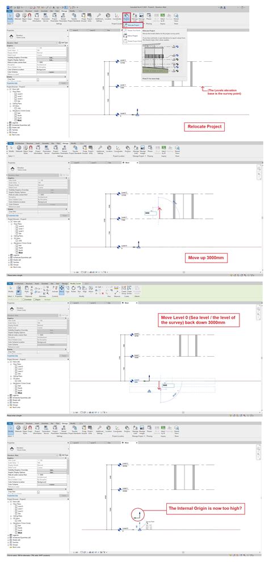Click Manage Images icon in top screenshot ribbon

(x=141, y=17)
